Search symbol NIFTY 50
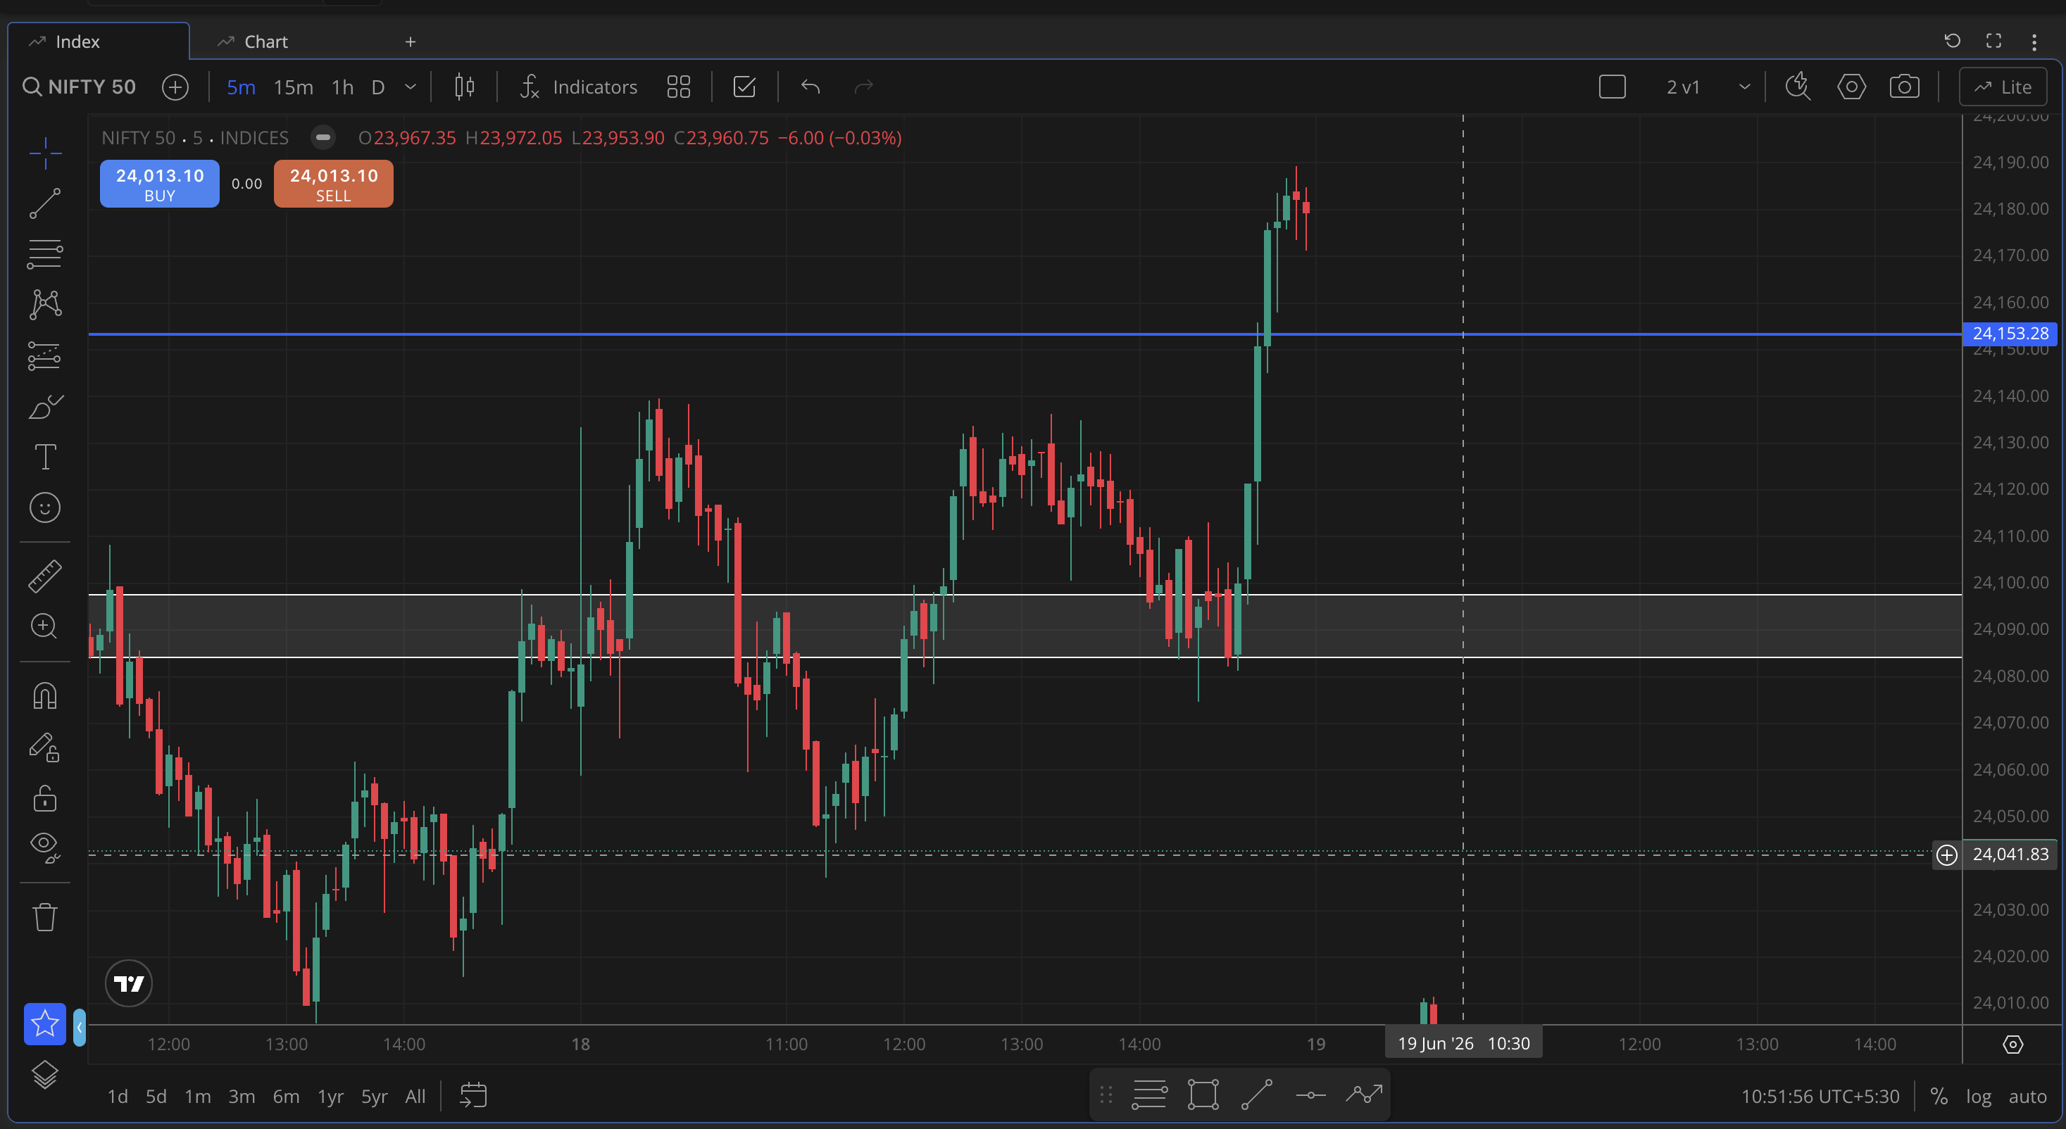The image size is (2066, 1129). pyautogui.click(x=79, y=87)
